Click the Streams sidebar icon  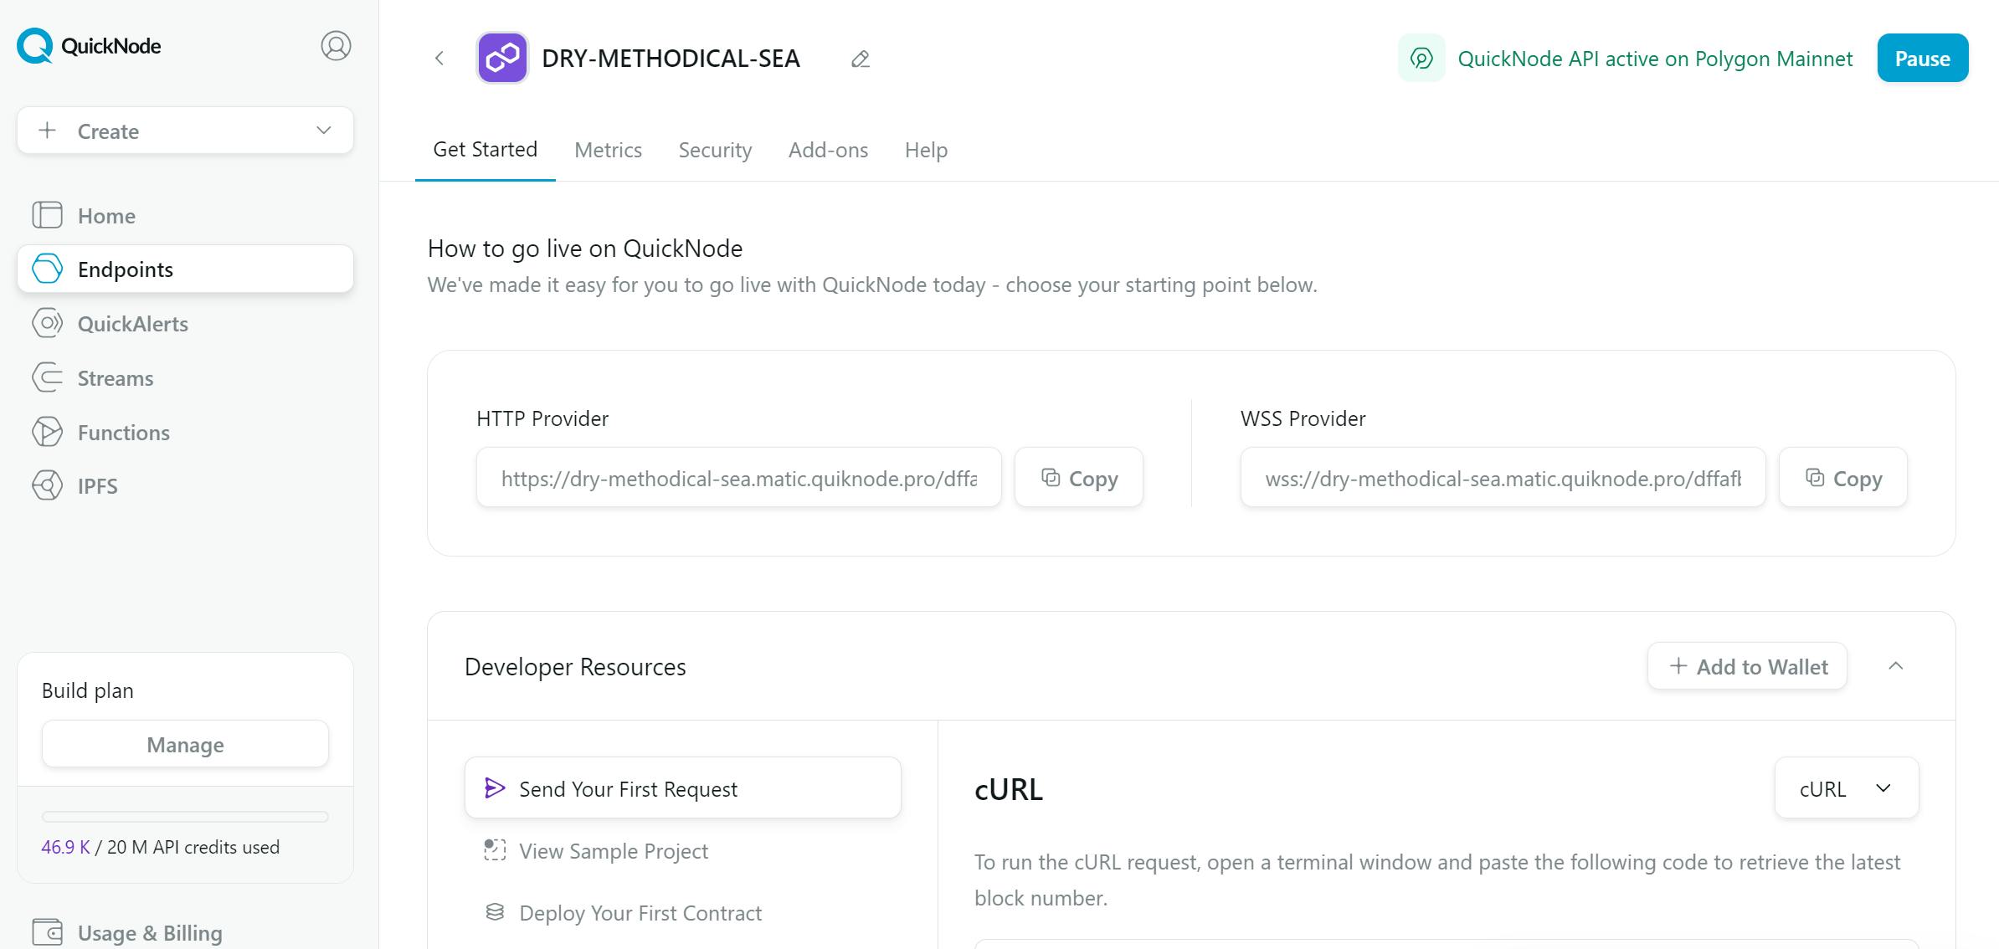[x=47, y=377]
